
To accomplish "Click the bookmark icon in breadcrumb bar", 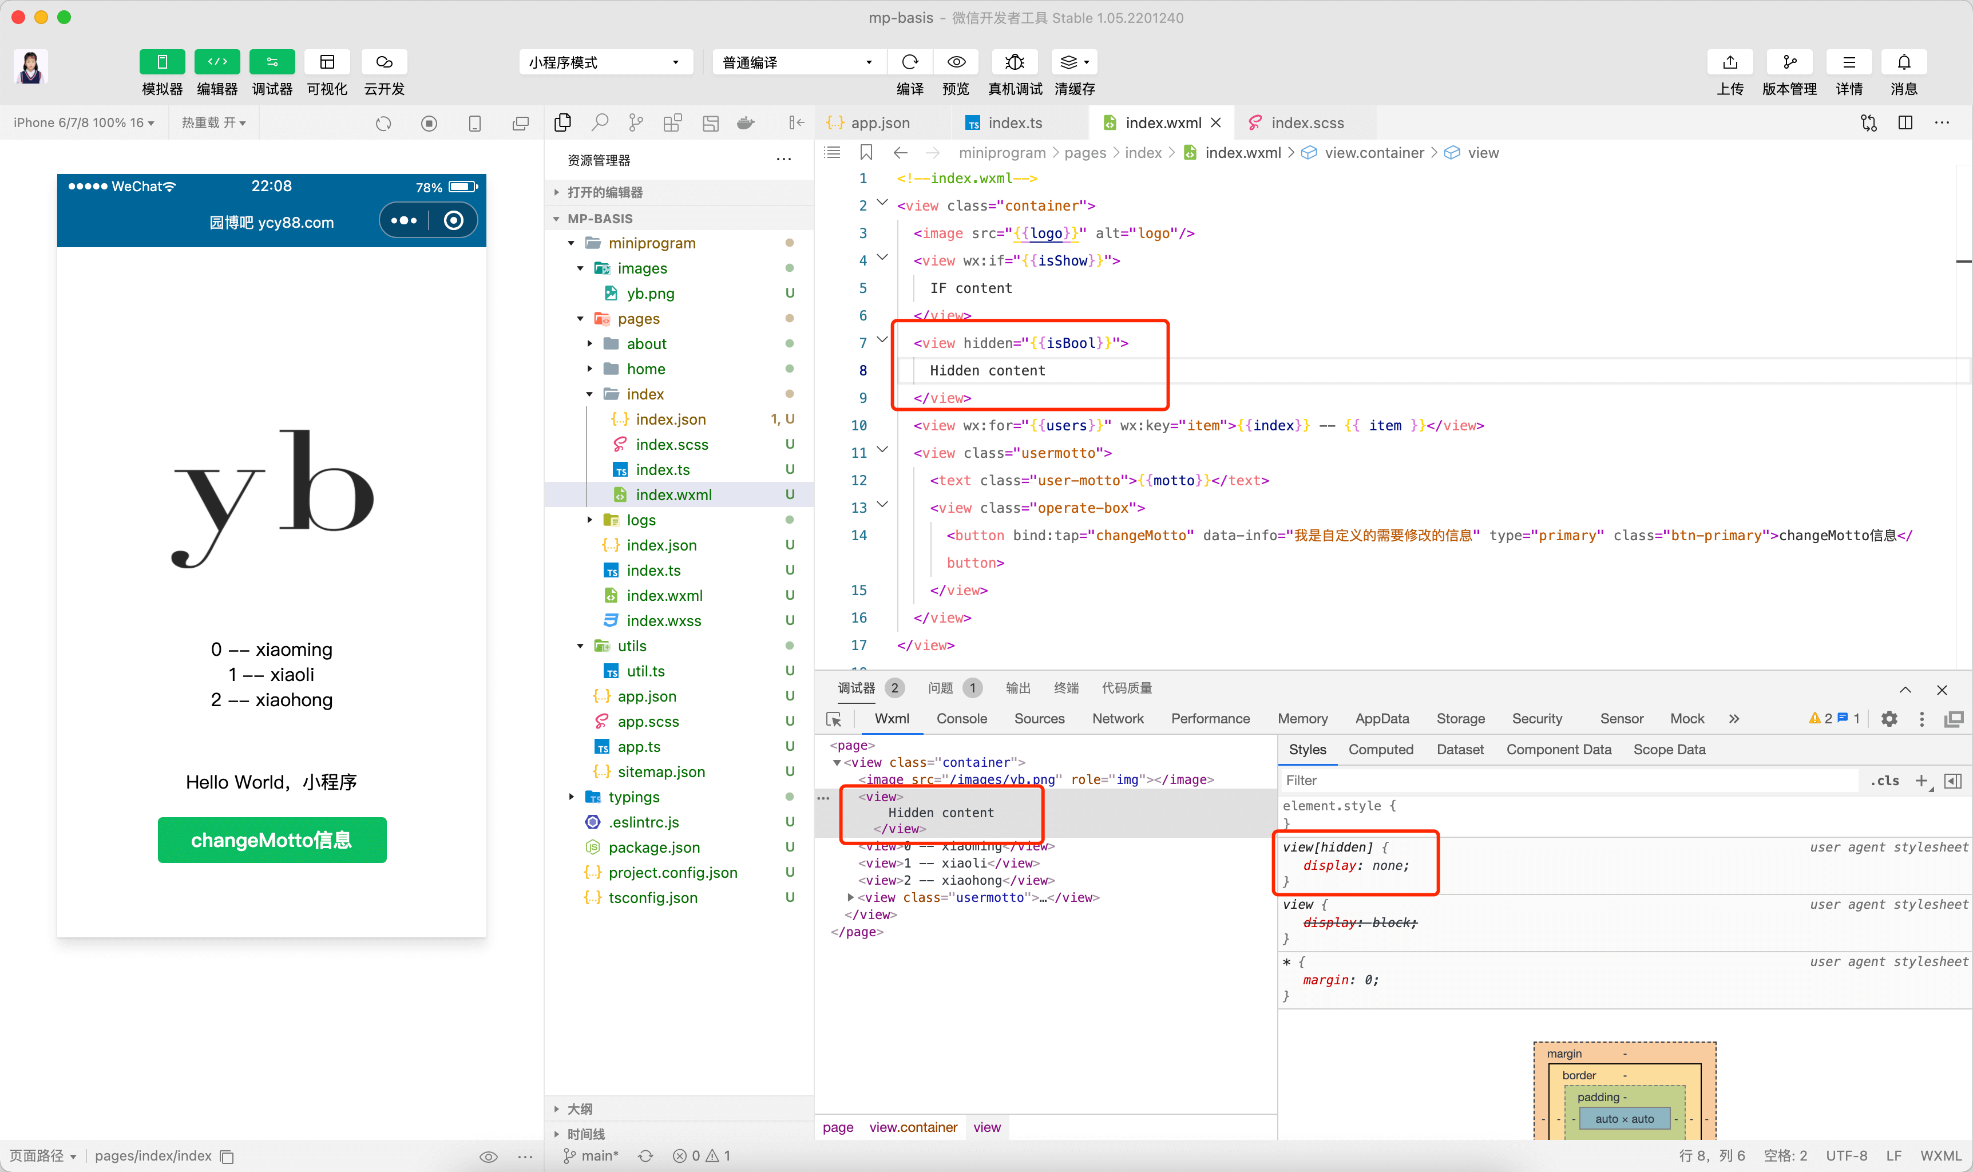I will point(866,152).
